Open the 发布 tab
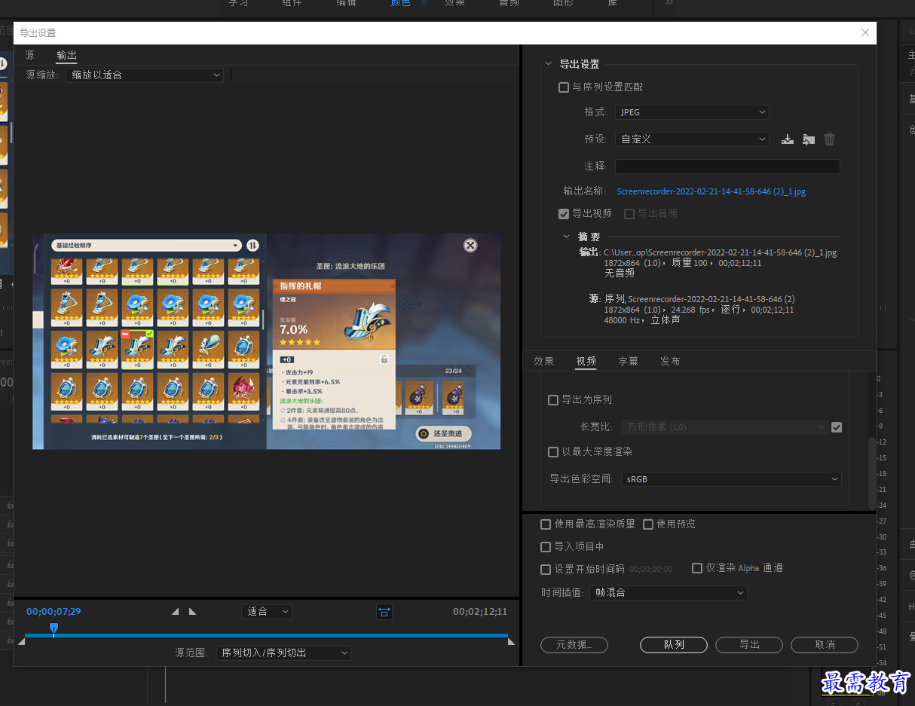Viewport: 915px width, 706px height. pos(670,362)
